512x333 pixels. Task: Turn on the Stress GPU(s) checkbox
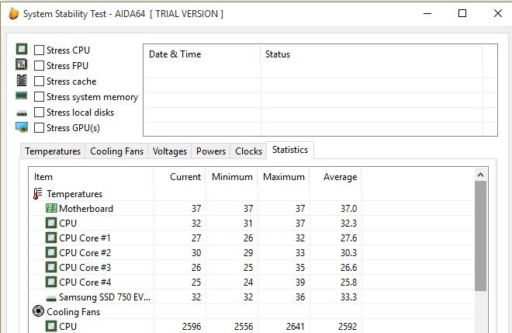click(40, 127)
